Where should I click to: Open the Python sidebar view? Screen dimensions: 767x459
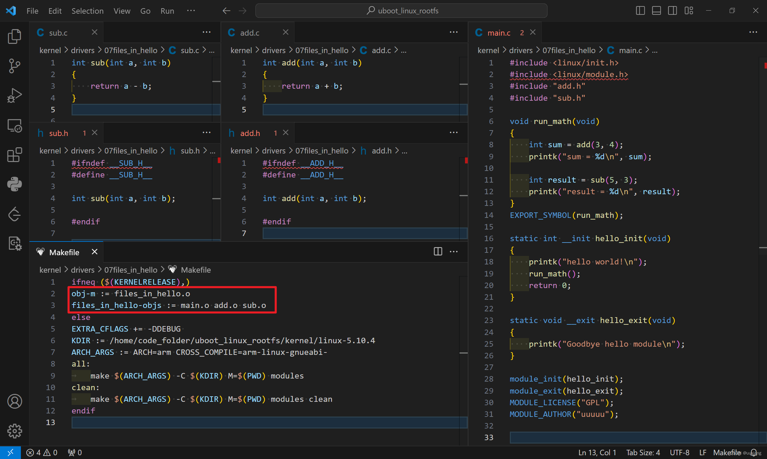[14, 184]
